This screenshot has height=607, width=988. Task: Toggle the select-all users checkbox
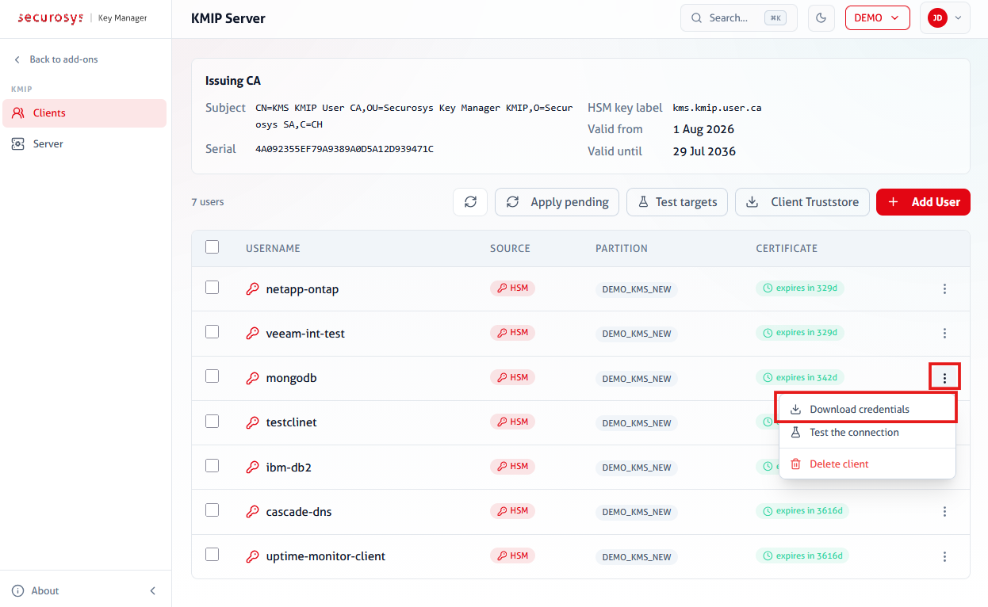point(212,247)
